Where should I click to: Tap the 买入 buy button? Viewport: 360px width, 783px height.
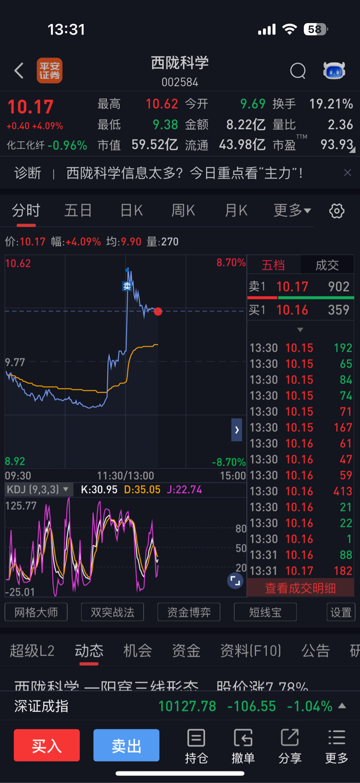tap(46, 745)
